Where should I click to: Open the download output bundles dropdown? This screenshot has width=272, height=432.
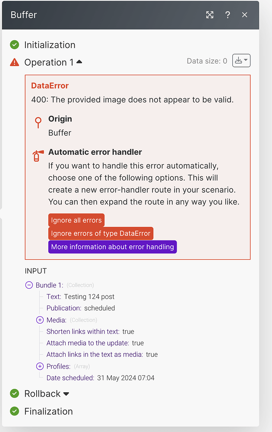(x=241, y=61)
